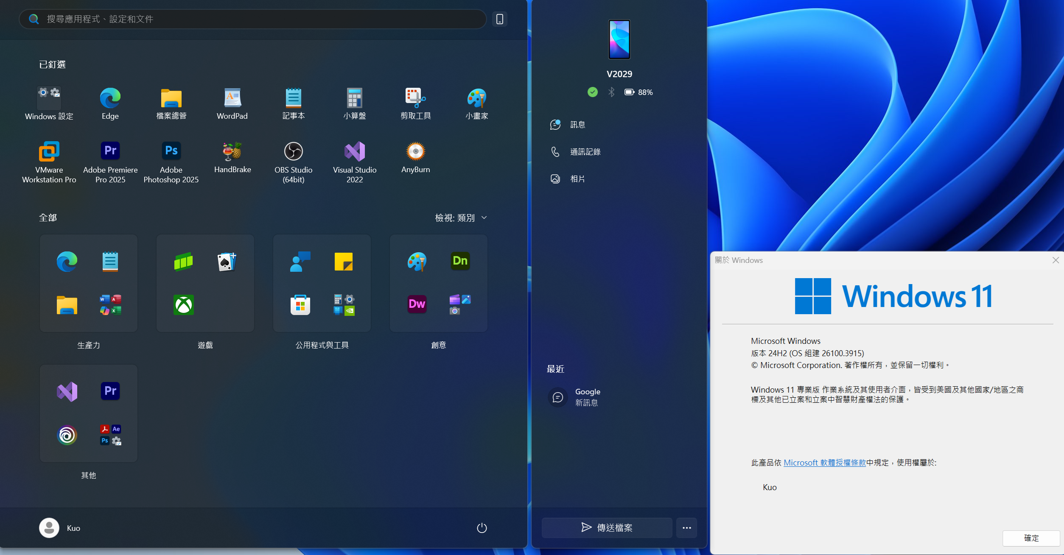The image size is (1064, 555).
Task: Click the 傳送檔案 button
Action: point(607,528)
